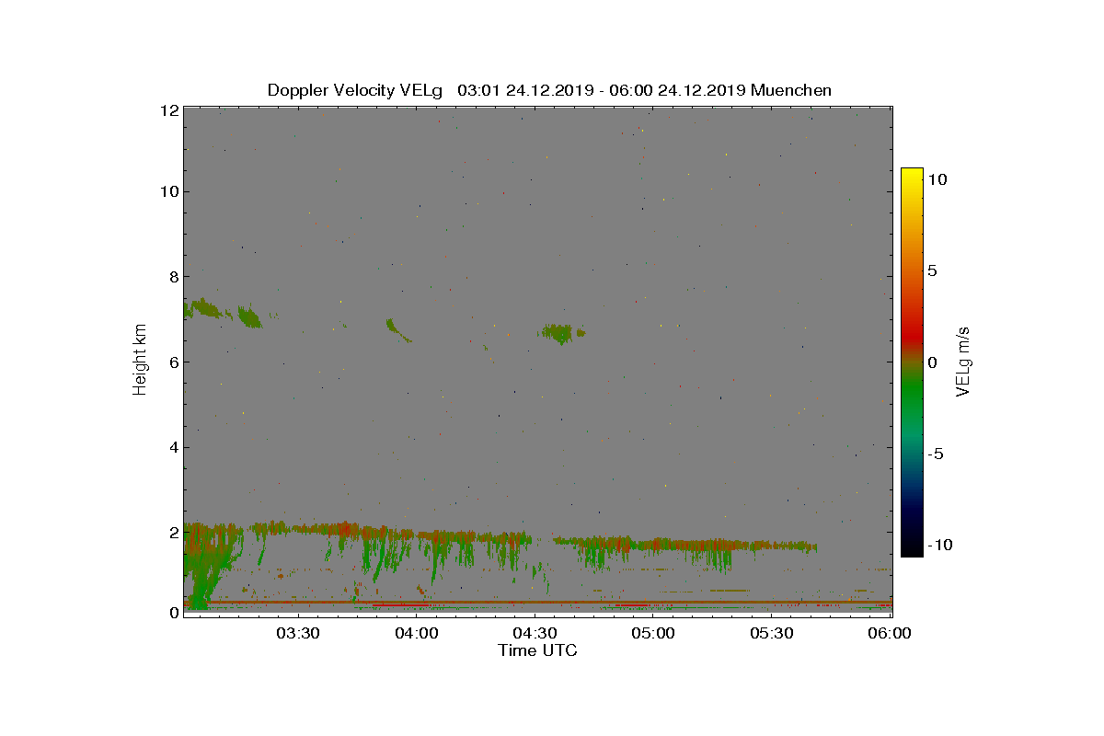This screenshot has width=1104, height=736.
Task: Click the green cloud patch near 04:35
Action: click(x=562, y=332)
